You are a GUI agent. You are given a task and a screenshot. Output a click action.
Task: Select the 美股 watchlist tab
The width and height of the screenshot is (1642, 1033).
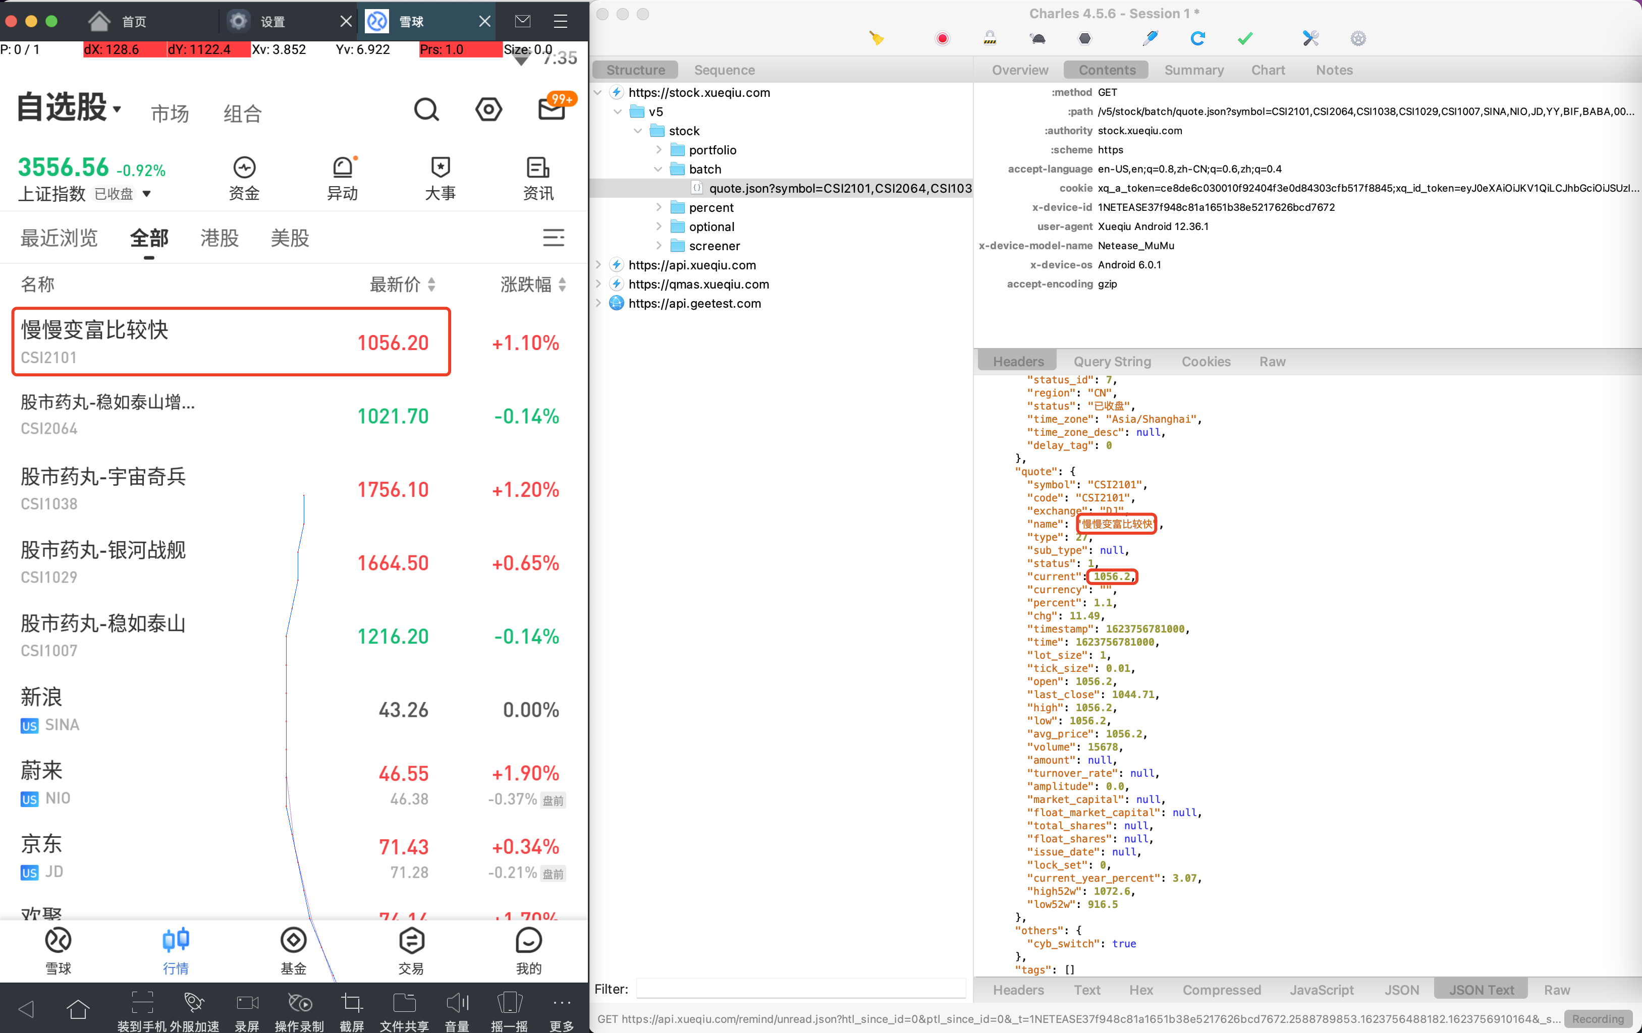[290, 238]
